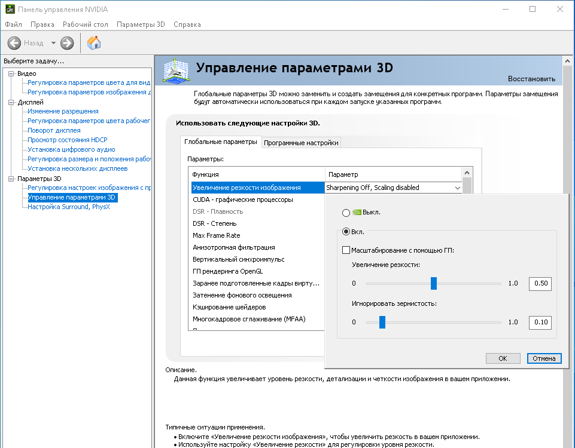This screenshot has width=575, height=448.
Task: Click the Forward arrow button
Action: [67, 43]
